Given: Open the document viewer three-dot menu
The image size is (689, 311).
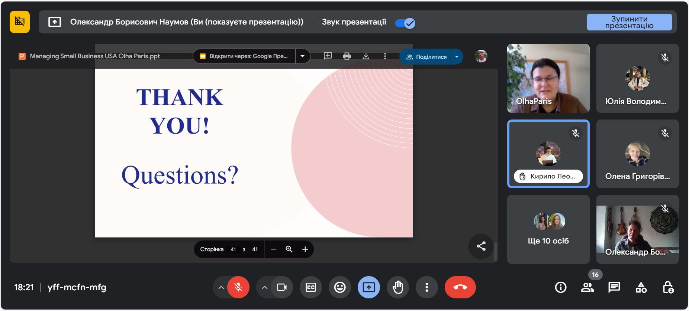Looking at the screenshot, I should (x=385, y=56).
